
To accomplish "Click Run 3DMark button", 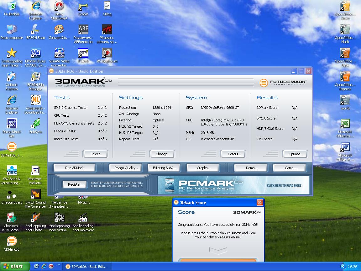I will [74, 168].
